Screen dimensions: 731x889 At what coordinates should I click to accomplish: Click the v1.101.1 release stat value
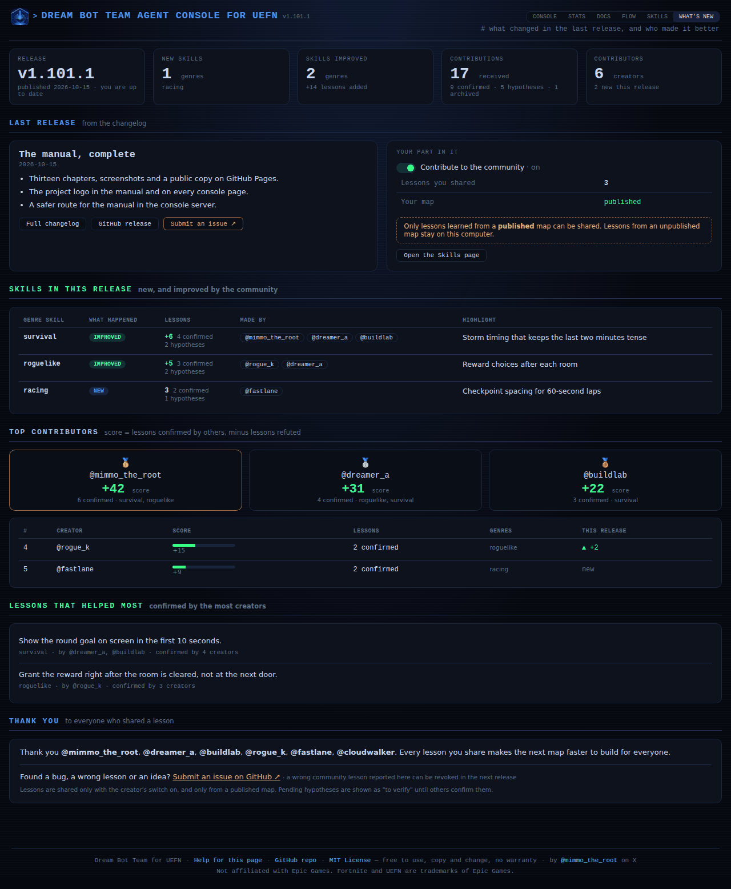pyautogui.click(x=56, y=74)
